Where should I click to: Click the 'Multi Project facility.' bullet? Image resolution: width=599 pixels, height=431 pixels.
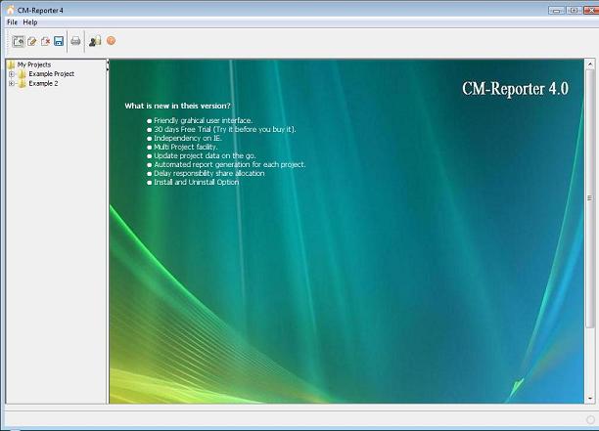tap(186, 147)
